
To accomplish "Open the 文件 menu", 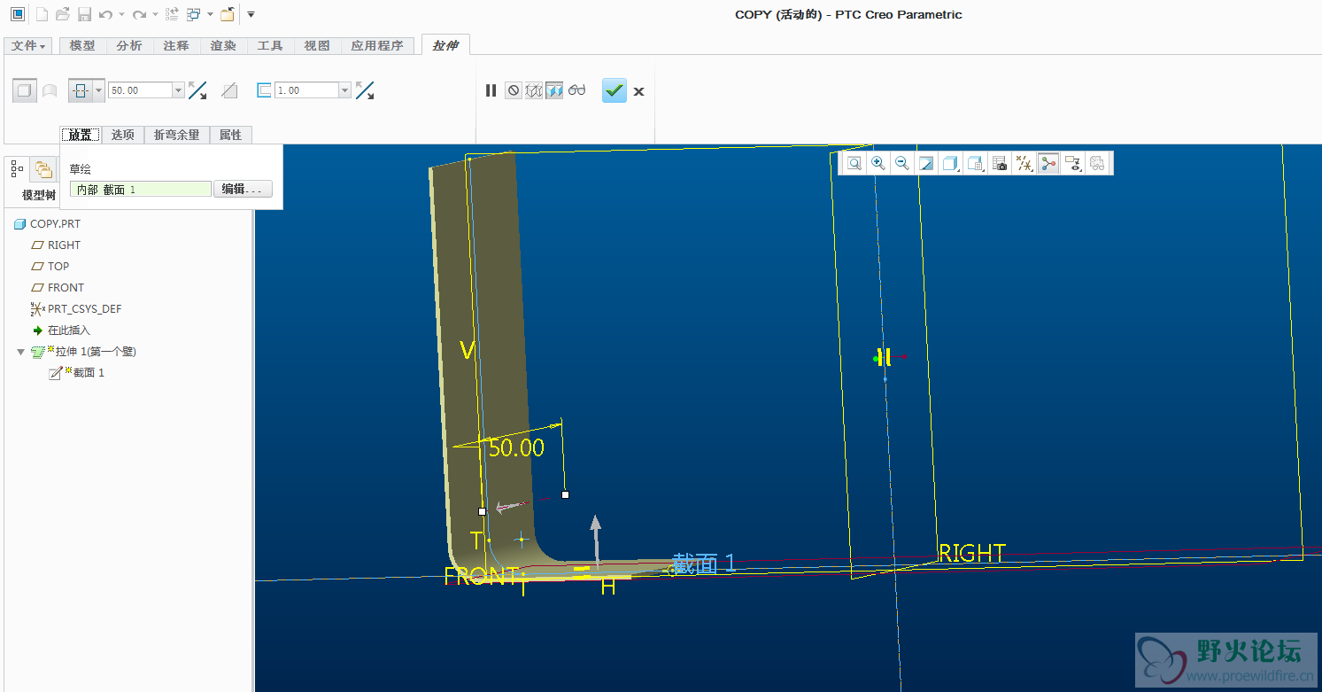I will pos(28,46).
